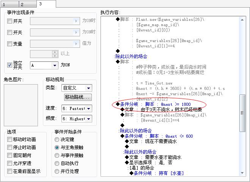Select the Plant.new script command line

pos(160,19)
